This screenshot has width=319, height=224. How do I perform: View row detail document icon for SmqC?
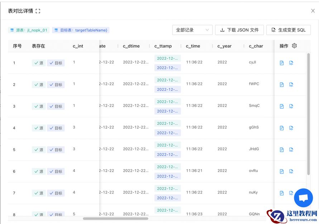[282, 106]
